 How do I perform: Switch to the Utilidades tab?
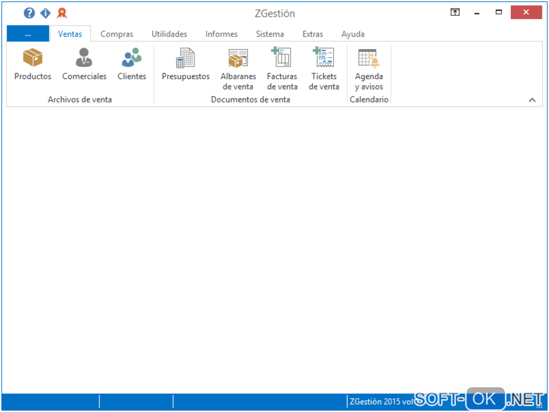tap(169, 34)
